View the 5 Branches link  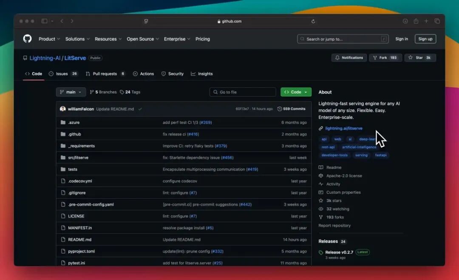pyautogui.click(x=103, y=92)
